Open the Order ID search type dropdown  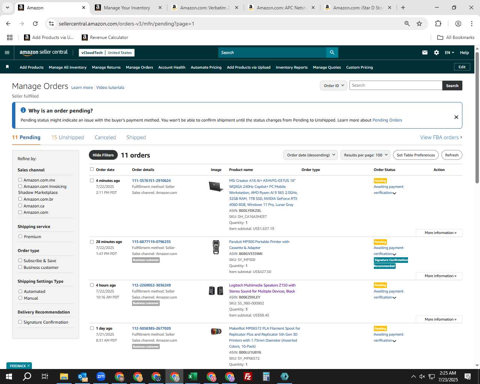[333, 85]
